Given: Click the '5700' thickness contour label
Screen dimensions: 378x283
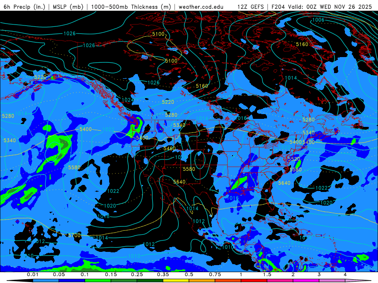Looking at the screenshot, I should (74, 235).
